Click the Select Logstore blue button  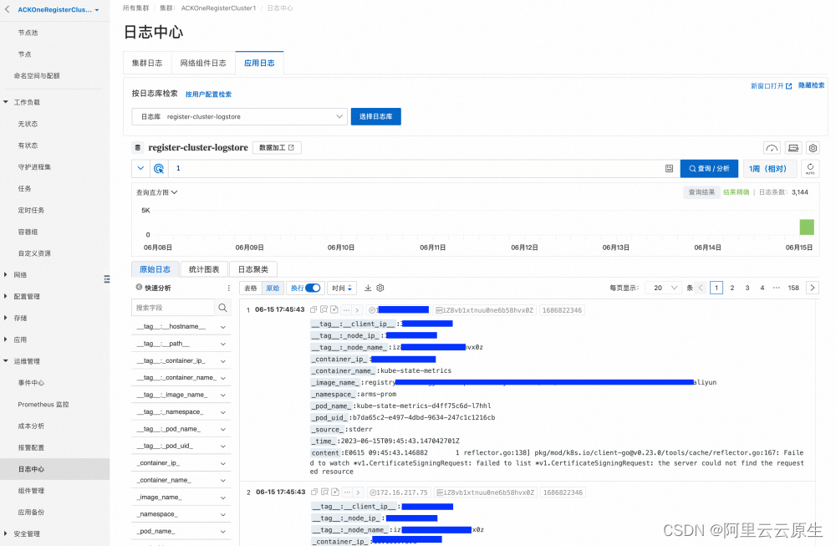(x=376, y=117)
